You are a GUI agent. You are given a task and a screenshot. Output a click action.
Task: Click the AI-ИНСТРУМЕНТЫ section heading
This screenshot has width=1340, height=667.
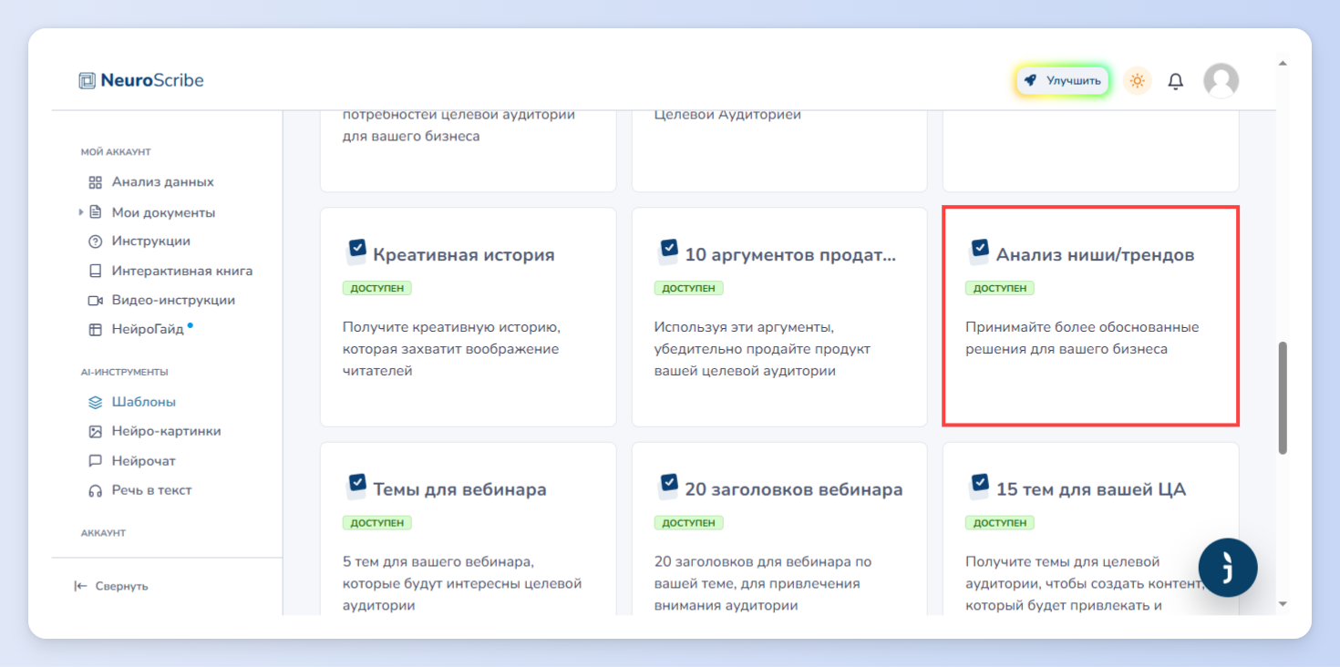pyautogui.click(x=125, y=372)
